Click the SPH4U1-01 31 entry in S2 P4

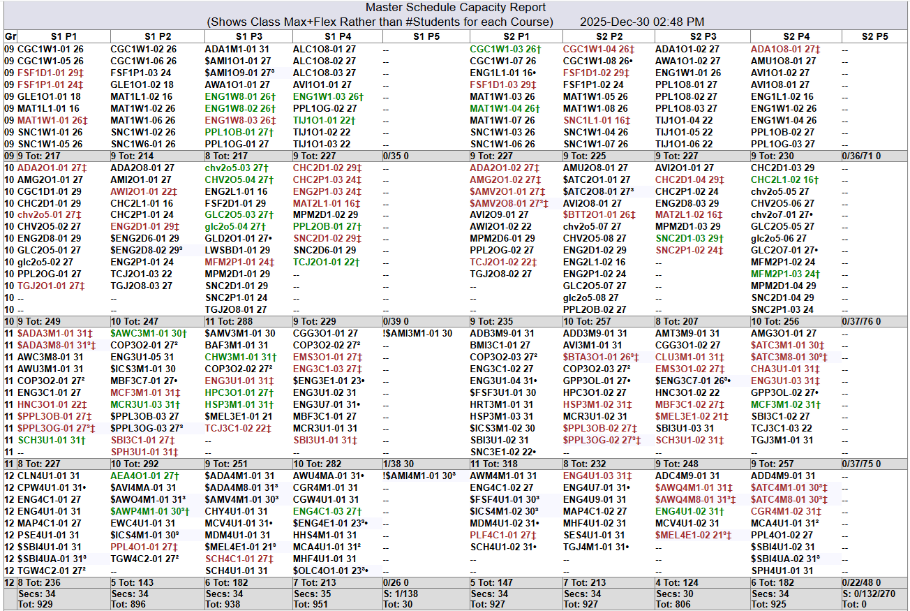coord(782,570)
